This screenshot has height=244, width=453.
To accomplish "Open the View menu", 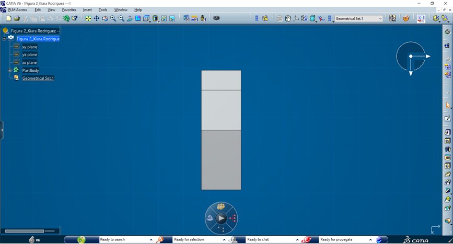I will (51, 10).
